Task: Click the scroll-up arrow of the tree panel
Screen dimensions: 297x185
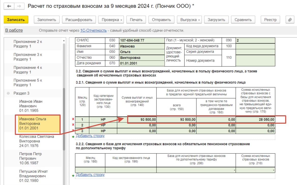Action: [64, 41]
